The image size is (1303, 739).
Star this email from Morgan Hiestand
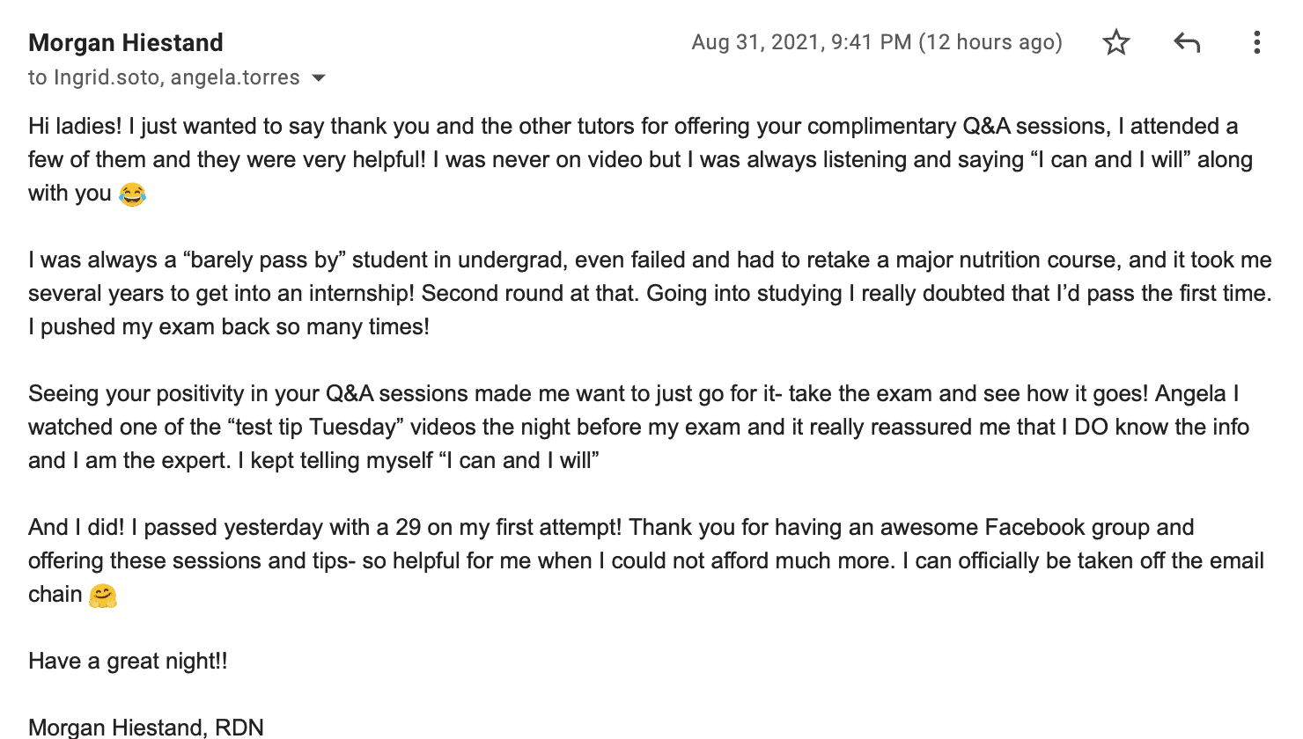pyautogui.click(x=1116, y=42)
